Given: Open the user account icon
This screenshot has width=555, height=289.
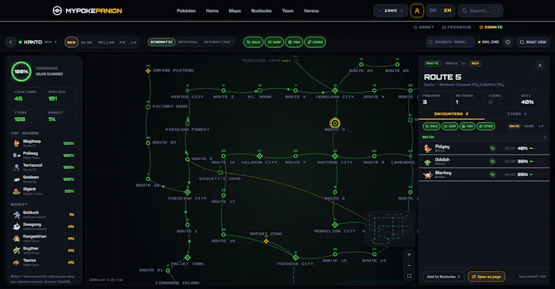Looking at the screenshot, I should pos(417,11).
